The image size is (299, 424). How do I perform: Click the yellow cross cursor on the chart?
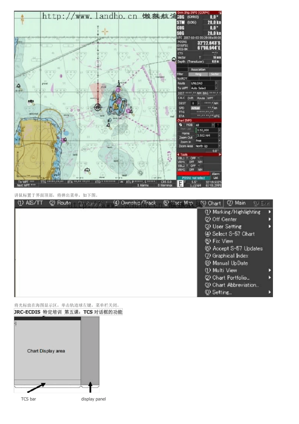pyautogui.click(x=105, y=31)
